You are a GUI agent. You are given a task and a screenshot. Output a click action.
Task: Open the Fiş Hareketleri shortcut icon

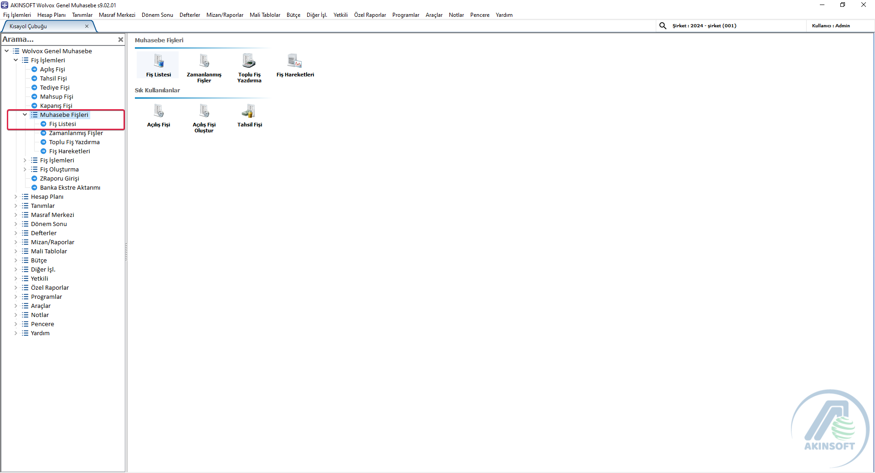[295, 65]
